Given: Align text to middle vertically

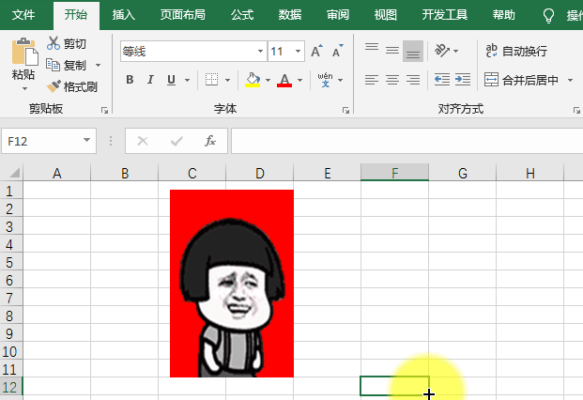Looking at the screenshot, I should [392, 51].
